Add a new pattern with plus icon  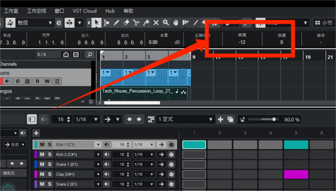point(220,119)
